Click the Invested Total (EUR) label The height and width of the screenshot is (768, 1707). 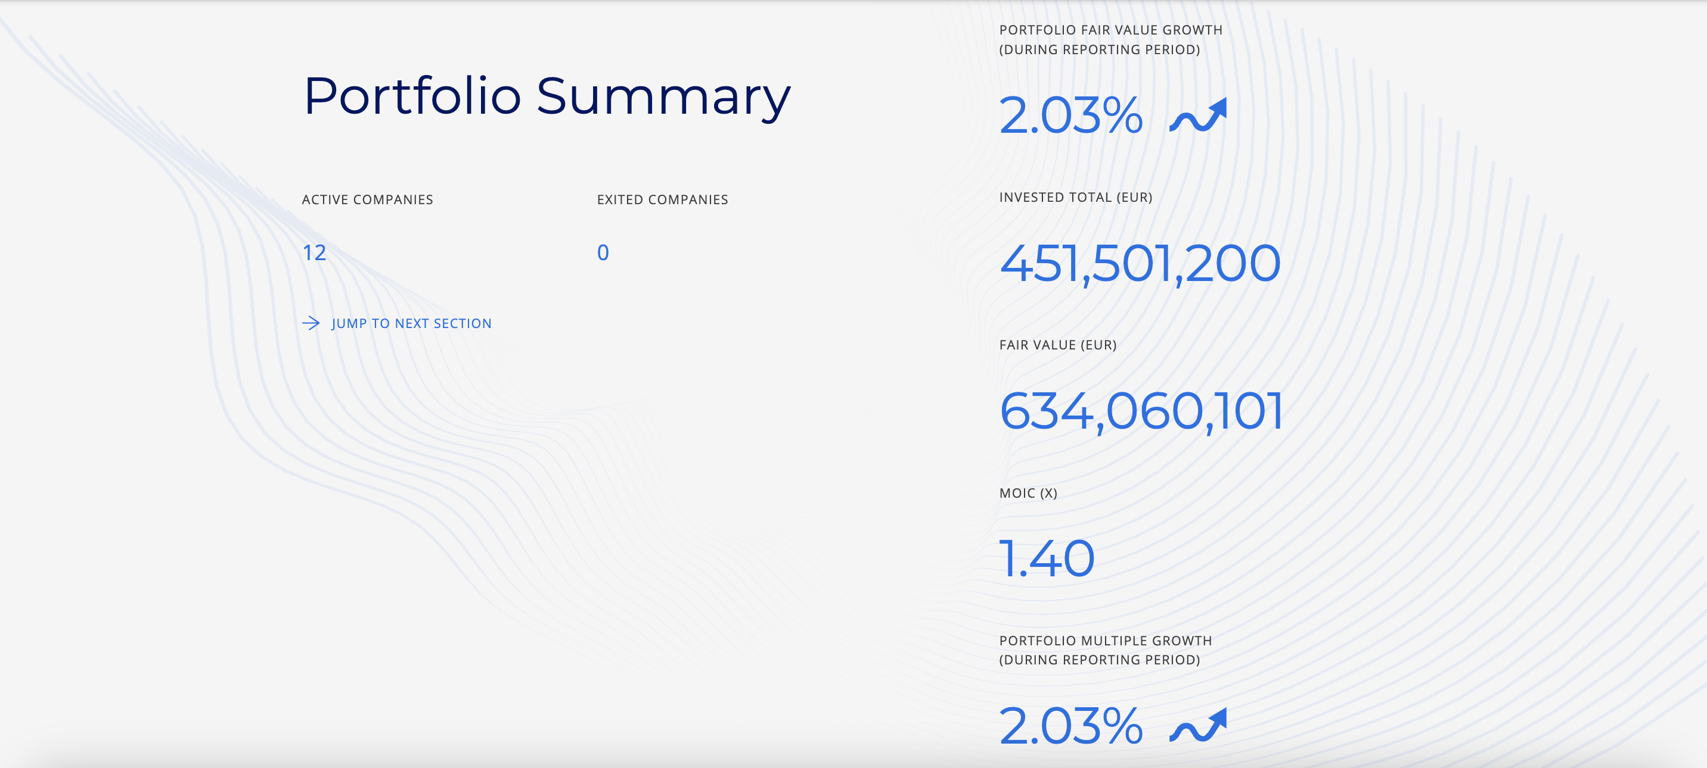(1075, 198)
